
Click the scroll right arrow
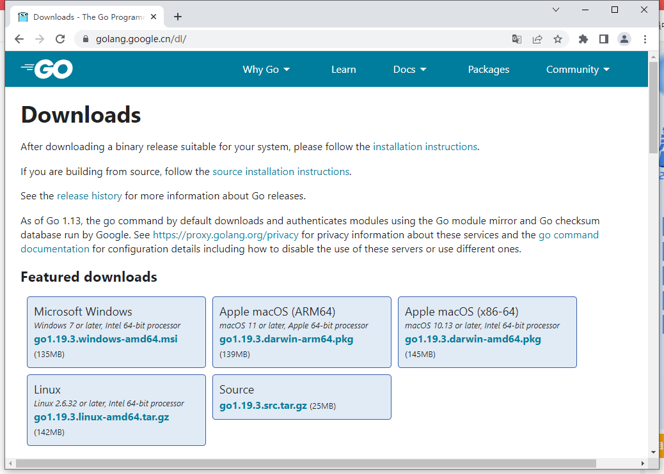tap(643, 463)
